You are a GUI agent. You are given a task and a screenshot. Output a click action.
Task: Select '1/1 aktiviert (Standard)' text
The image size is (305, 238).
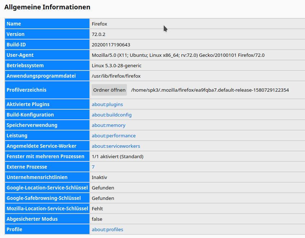[118, 156]
